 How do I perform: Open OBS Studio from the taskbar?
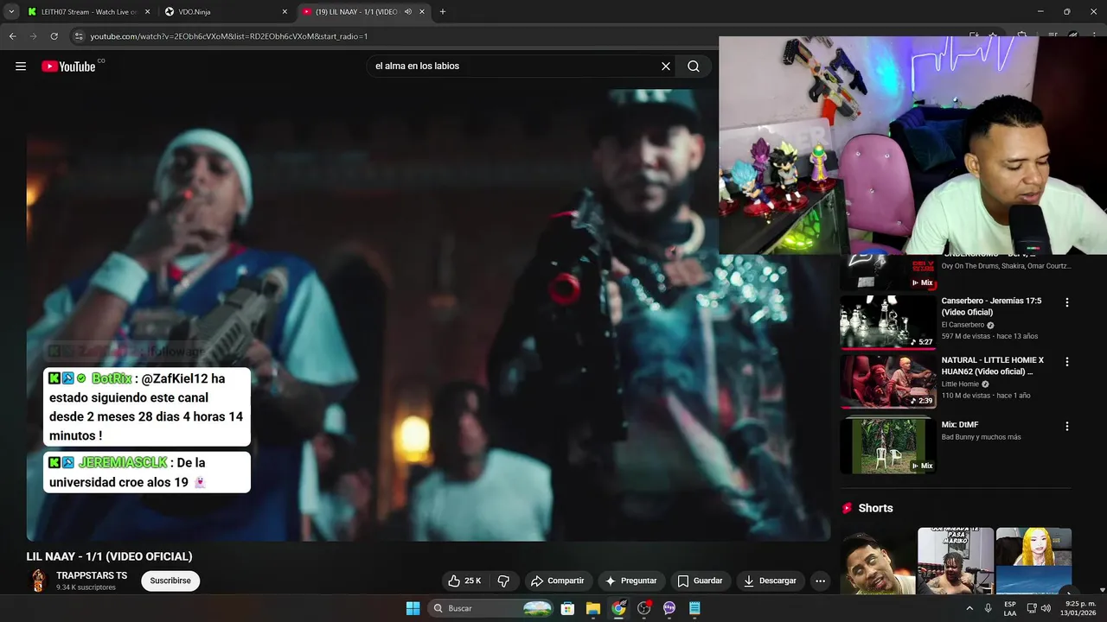pyautogui.click(x=644, y=608)
